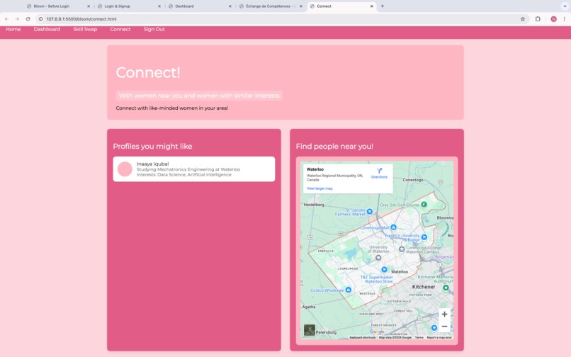Viewport: 571px width, 357px height.
Task: Open Skill Swap in the navigation bar
Action: tap(85, 29)
